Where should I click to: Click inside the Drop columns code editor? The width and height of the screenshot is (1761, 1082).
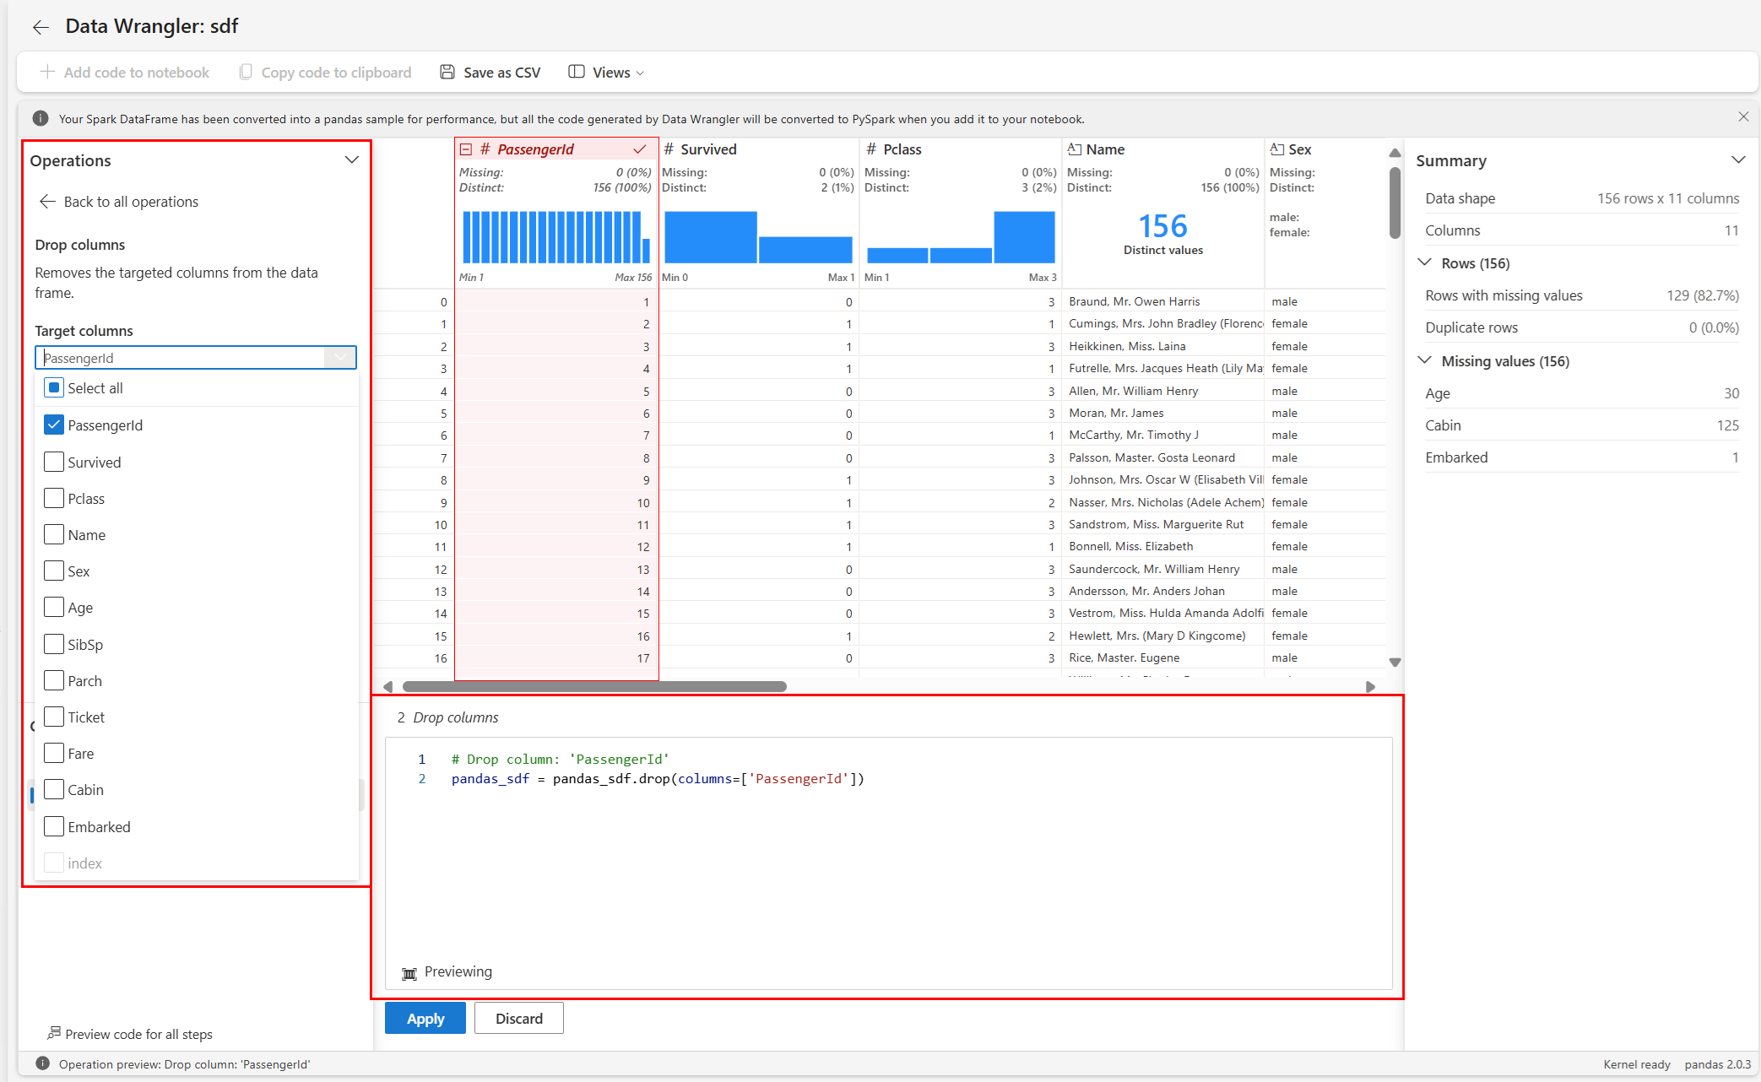[888, 863]
